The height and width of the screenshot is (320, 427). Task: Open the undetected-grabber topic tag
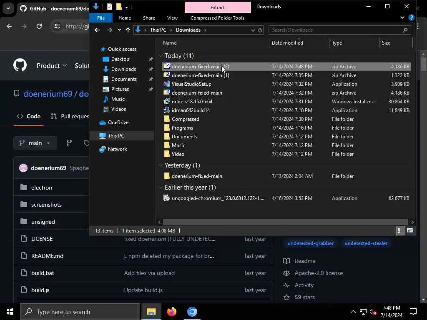[x=310, y=243]
